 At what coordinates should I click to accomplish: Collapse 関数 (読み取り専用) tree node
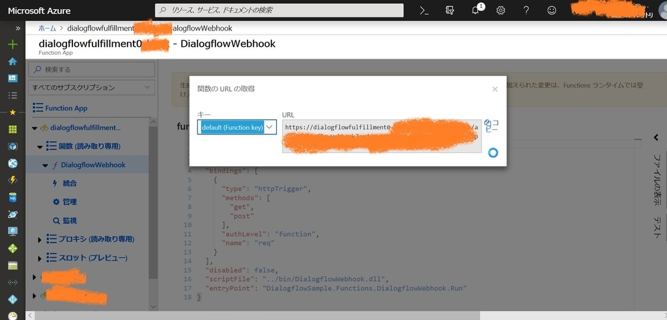[x=40, y=147]
